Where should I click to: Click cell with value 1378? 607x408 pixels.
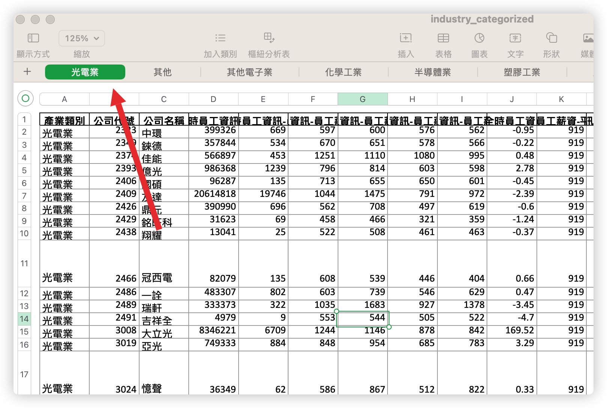point(462,306)
